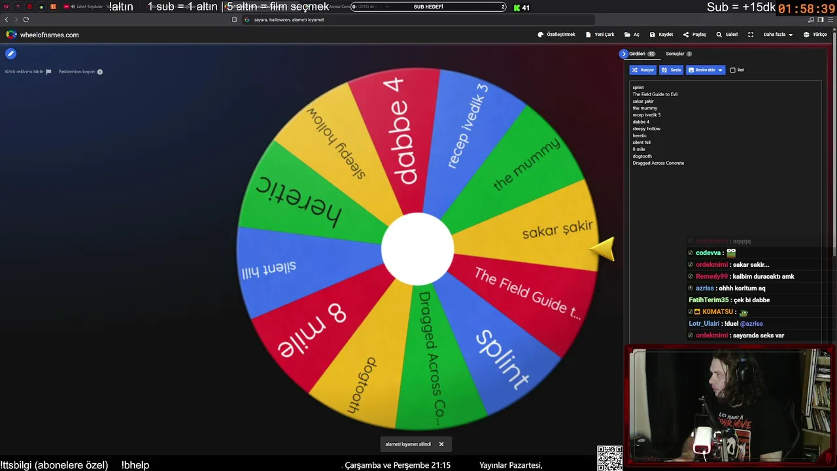
Task: Enter fullscreen mode with the fullscreen icon
Action: (x=751, y=35)
